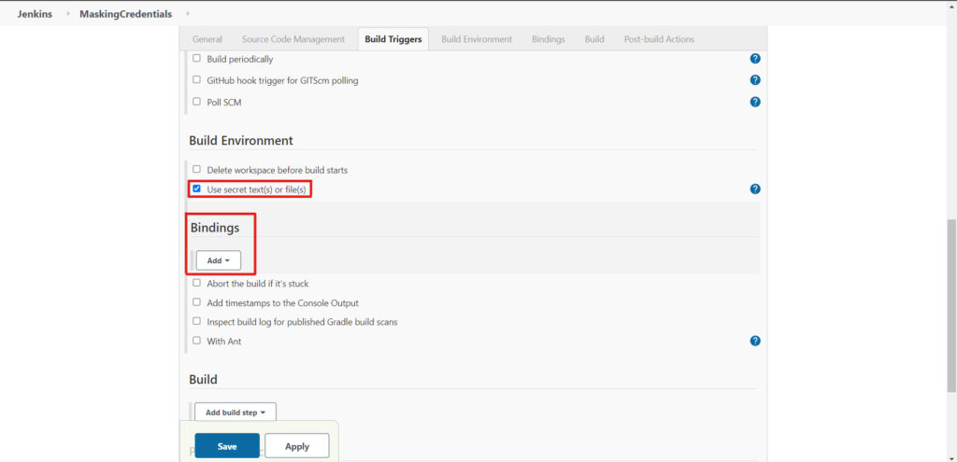This screenshot has height=462, width=957.
Task: Open help for Build periodically
Action: [x=755, y=59]
